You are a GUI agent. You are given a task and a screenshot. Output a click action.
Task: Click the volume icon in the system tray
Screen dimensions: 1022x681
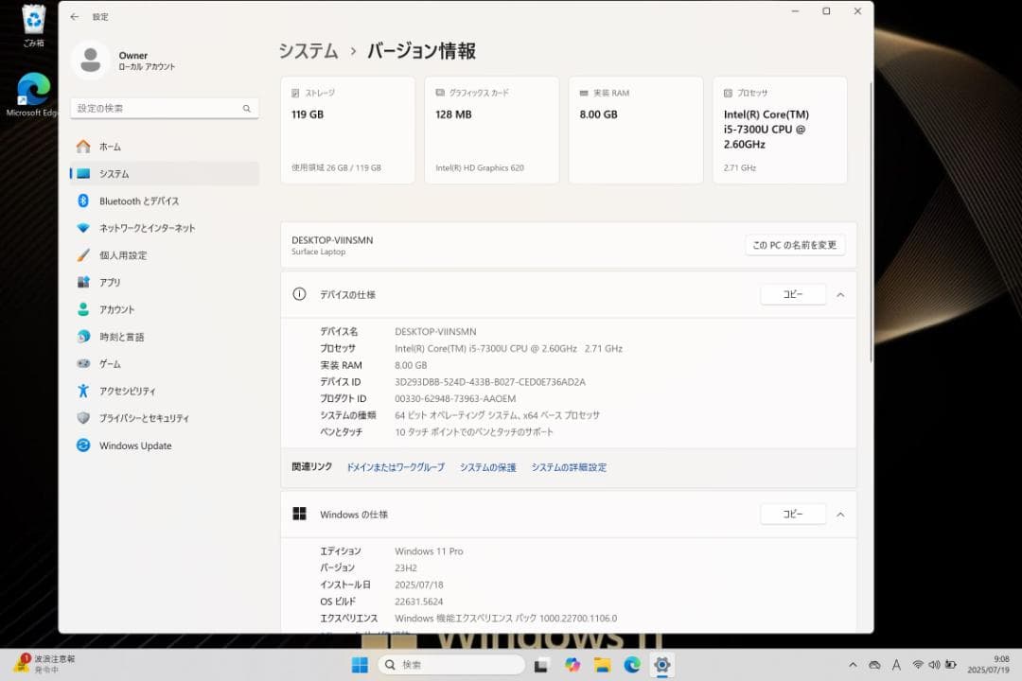(935, 664)
